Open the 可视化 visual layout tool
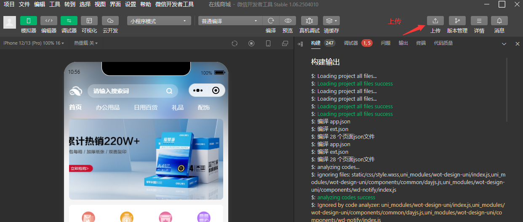Image resolution: width=523 pixels, height=222 pixels. pos(89,21)
